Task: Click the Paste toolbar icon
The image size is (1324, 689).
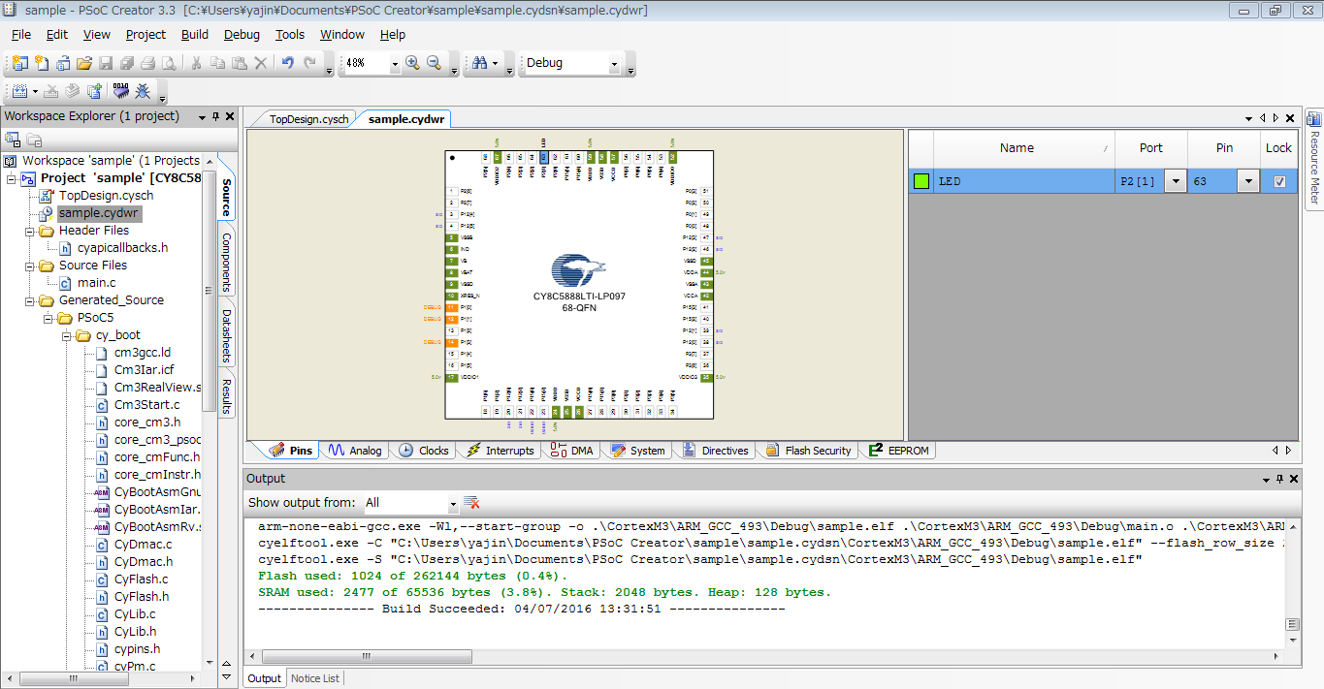Action: [239, 63]
